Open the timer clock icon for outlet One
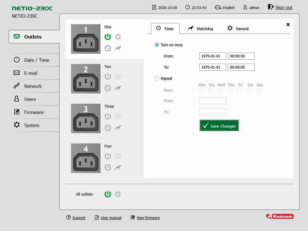 [108, 49]
